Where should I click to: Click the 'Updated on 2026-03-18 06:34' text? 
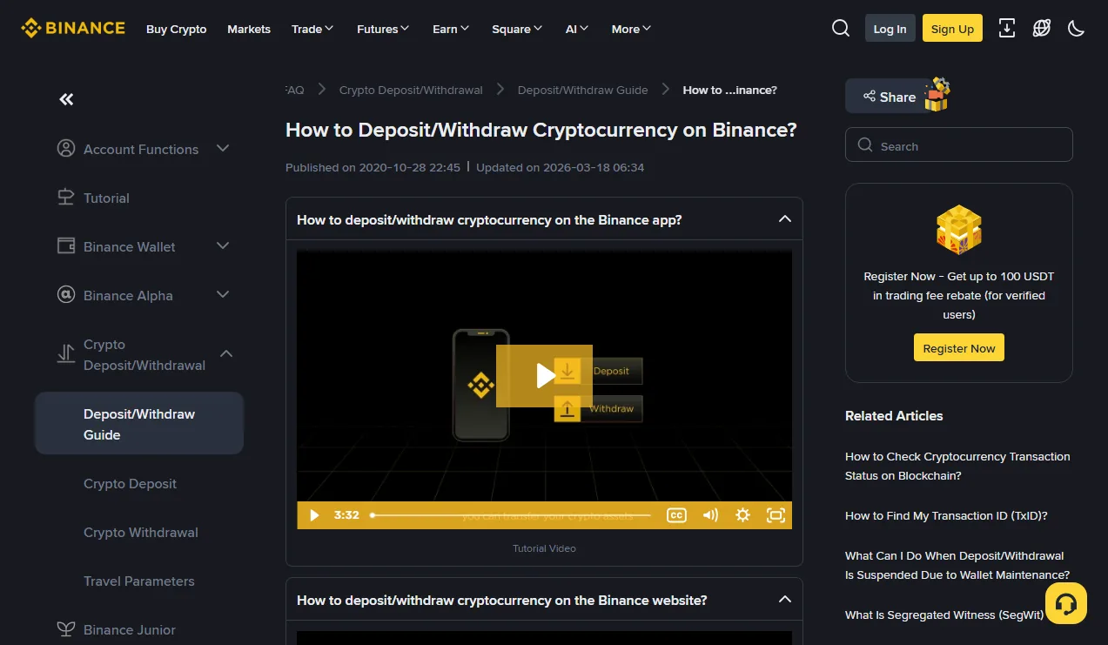coord(560,167)
